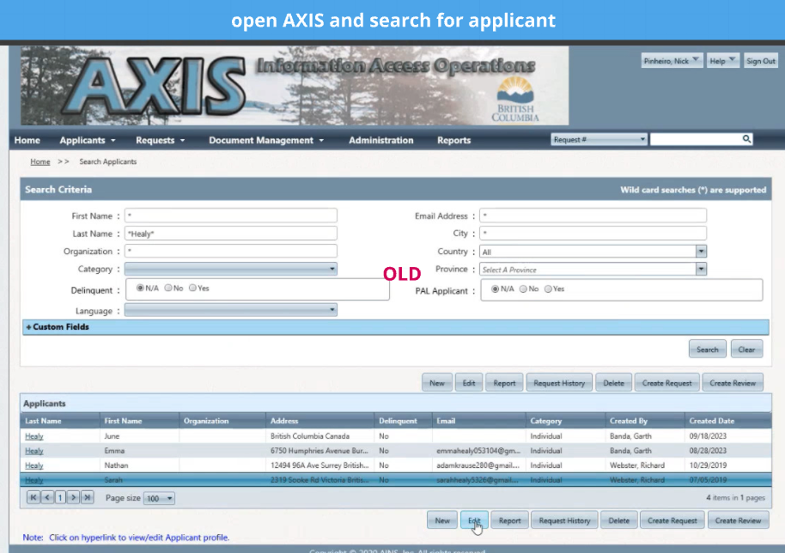The height and width of the screenshot is (553, 785).
Task: Open the Requests menu
Action: tap(161, 140)
